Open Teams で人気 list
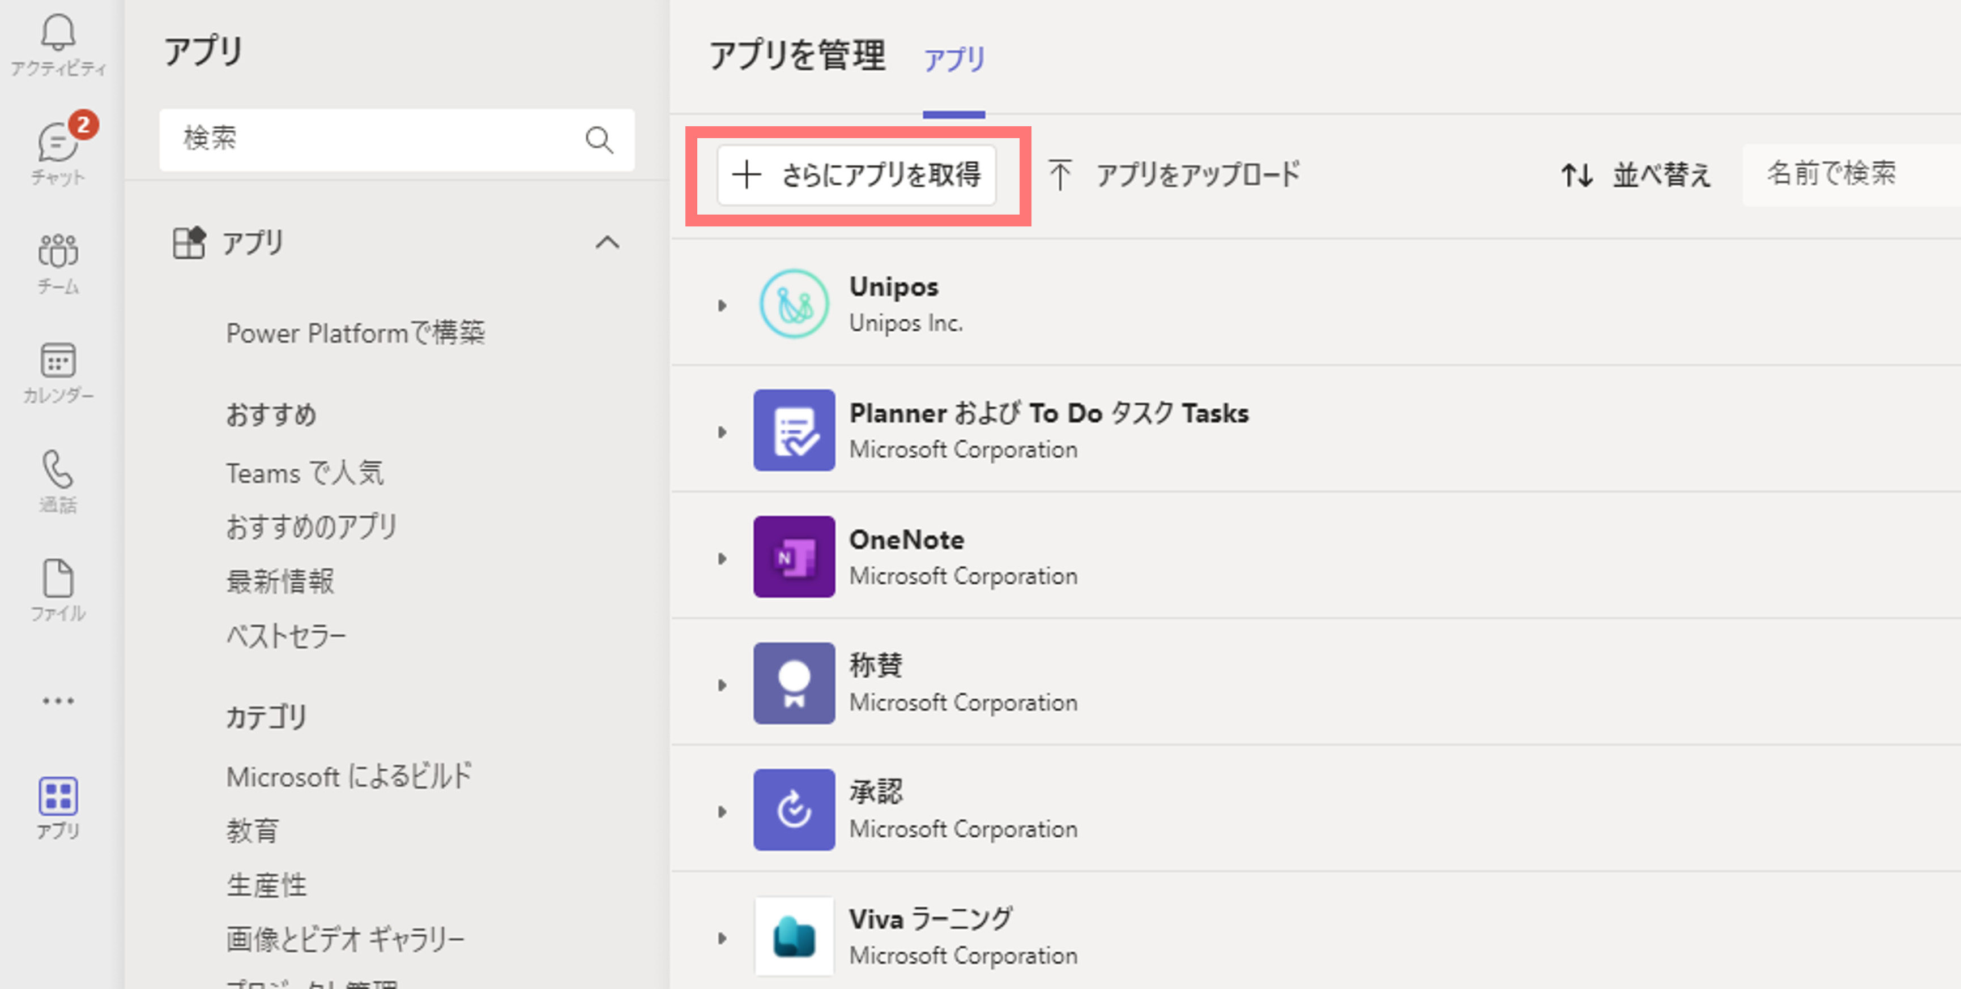1961x989 pixels. click(x=305, y=473)
